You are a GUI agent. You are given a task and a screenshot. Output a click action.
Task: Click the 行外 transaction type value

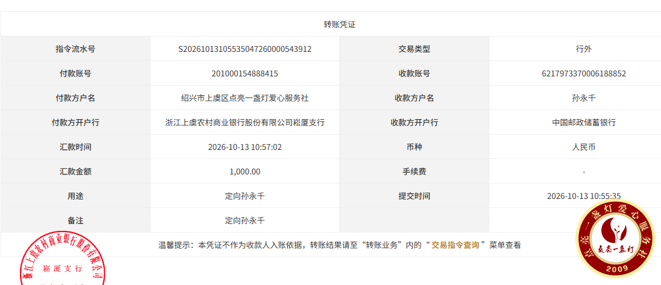(x=584, y=49)
